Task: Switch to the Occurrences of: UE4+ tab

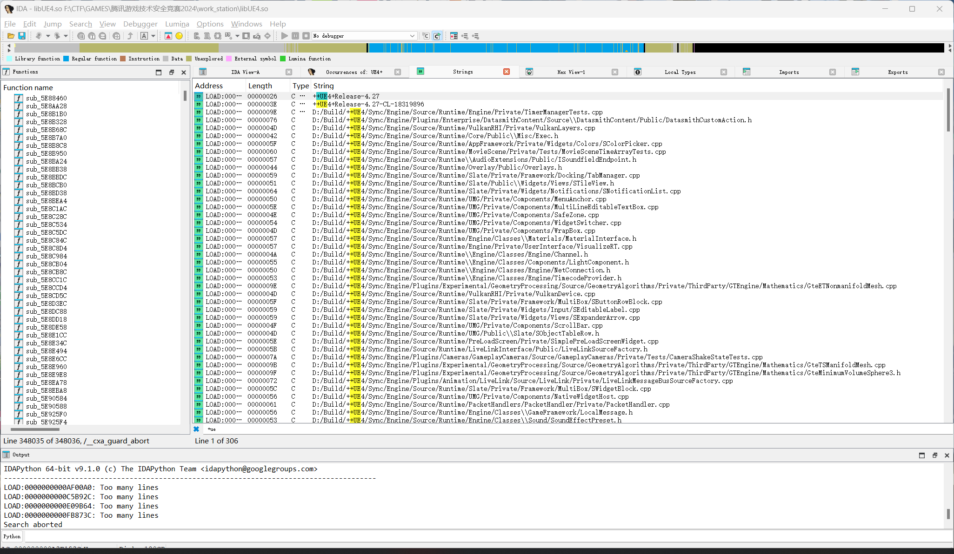Action: [354, 72]
